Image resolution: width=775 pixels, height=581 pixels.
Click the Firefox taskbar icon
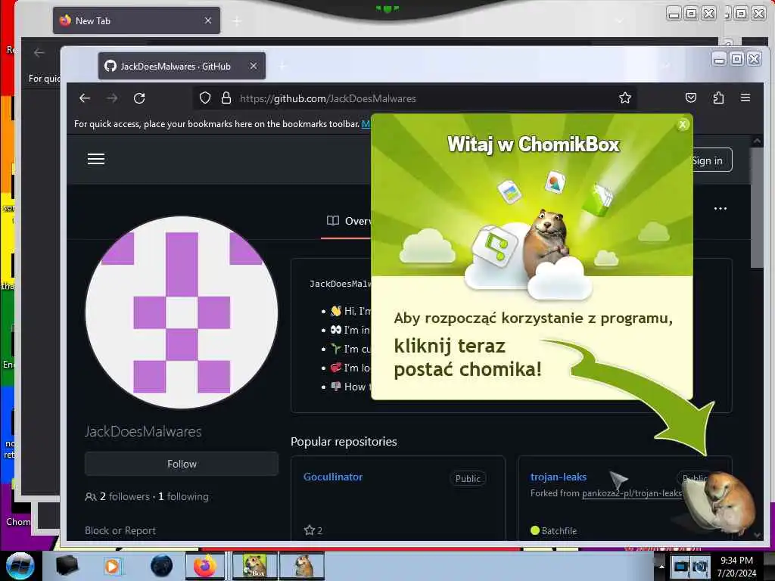click(205, 566)
